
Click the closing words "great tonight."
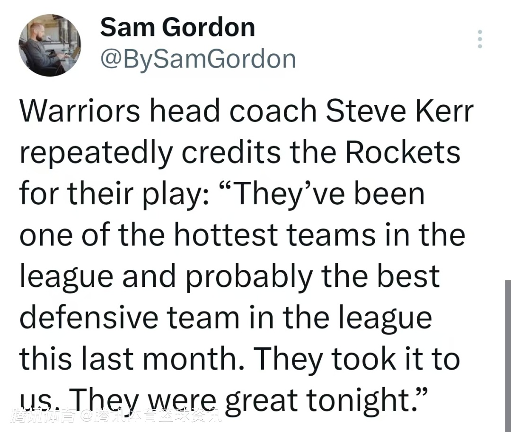(322, 400)
